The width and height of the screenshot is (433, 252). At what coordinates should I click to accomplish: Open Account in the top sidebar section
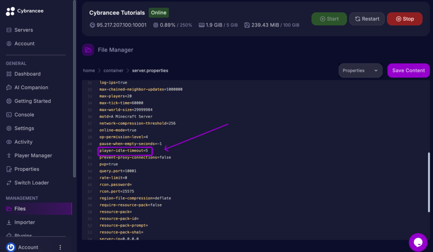click(x=24, y=44)
